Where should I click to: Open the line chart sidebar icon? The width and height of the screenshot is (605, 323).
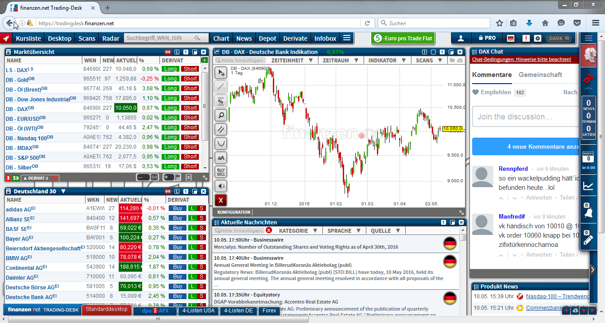[588, 186]
